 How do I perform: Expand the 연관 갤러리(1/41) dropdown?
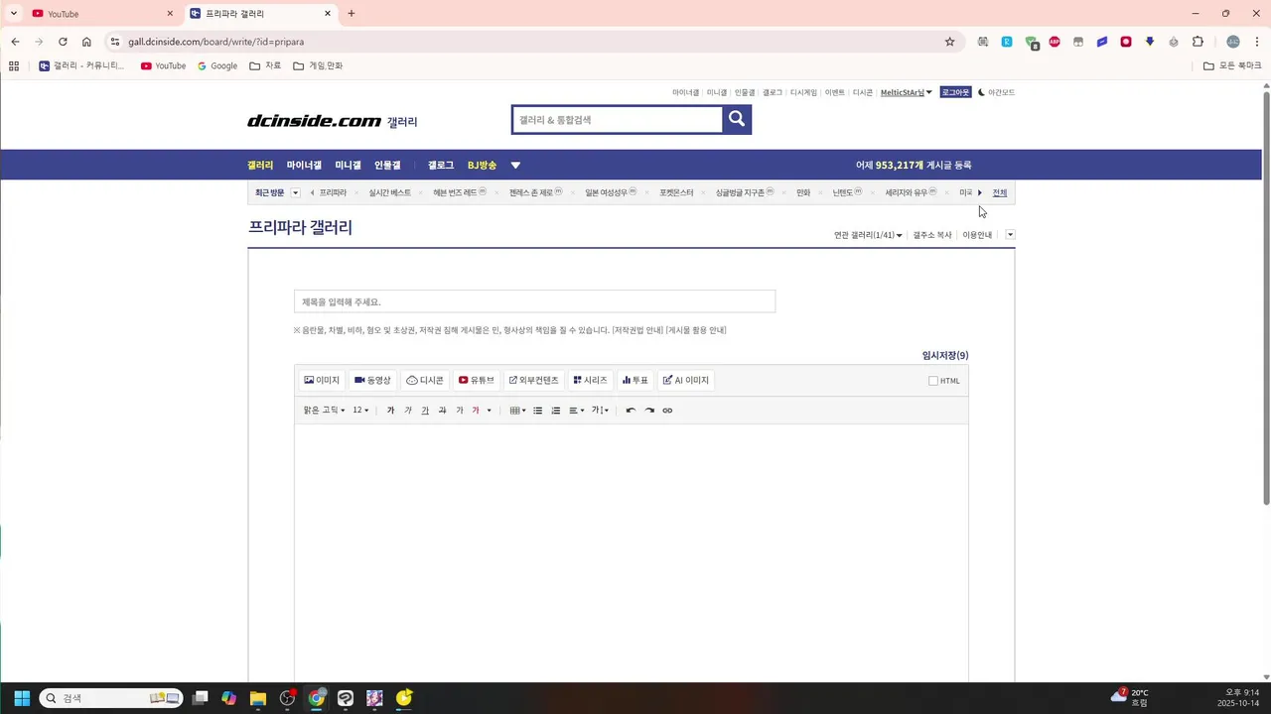coord(868,235)
